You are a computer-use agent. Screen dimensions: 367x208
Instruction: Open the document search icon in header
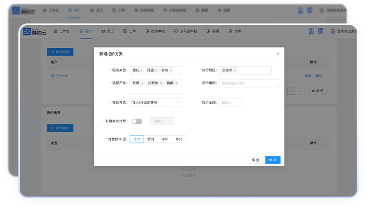(x=321, y=31)
